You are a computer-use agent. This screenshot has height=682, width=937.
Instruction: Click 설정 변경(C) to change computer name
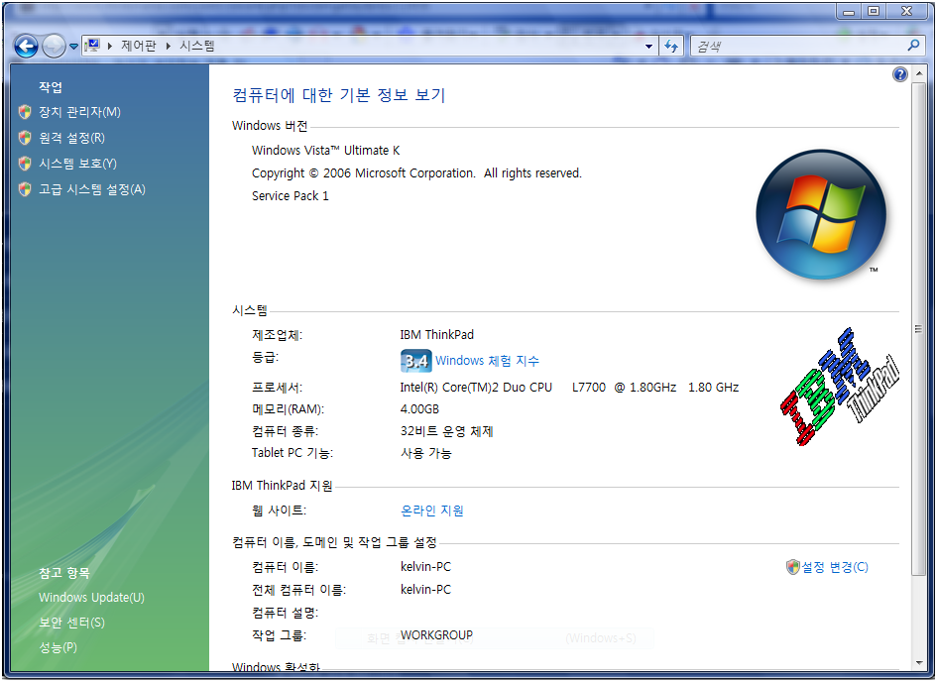[x=834, y=567]
